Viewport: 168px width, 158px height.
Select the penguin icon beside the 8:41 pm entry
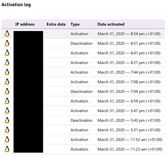point(7,53)
